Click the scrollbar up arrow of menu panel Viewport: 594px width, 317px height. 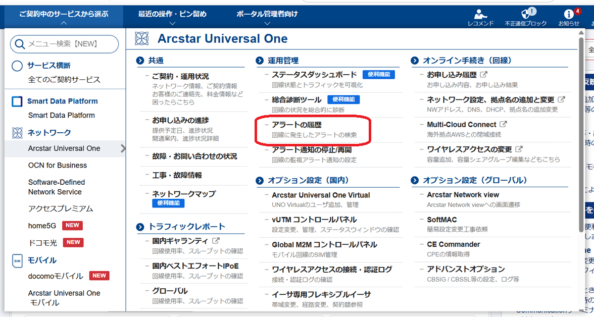point(581,33)
